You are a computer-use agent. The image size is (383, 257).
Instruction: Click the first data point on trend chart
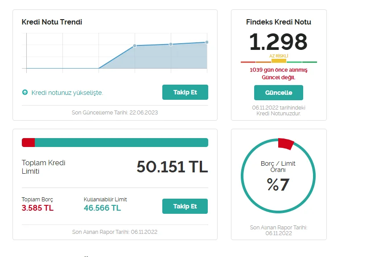tap(135, 46)
